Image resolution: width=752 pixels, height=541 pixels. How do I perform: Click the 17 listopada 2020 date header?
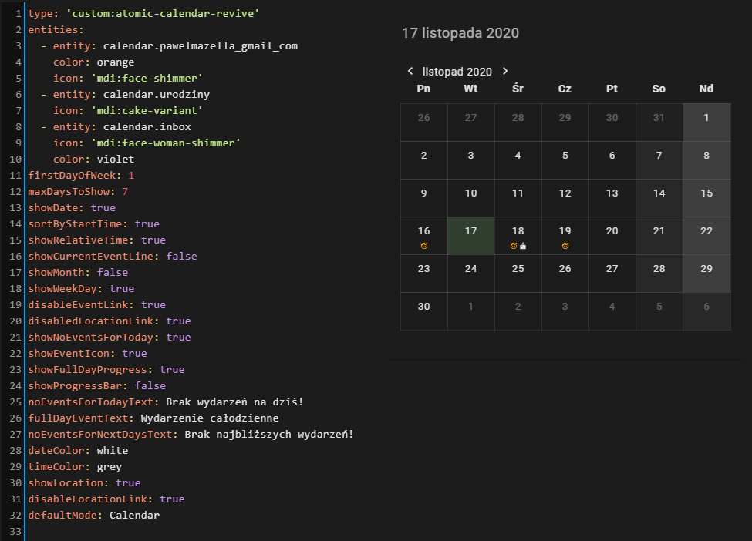coord(460,33)
